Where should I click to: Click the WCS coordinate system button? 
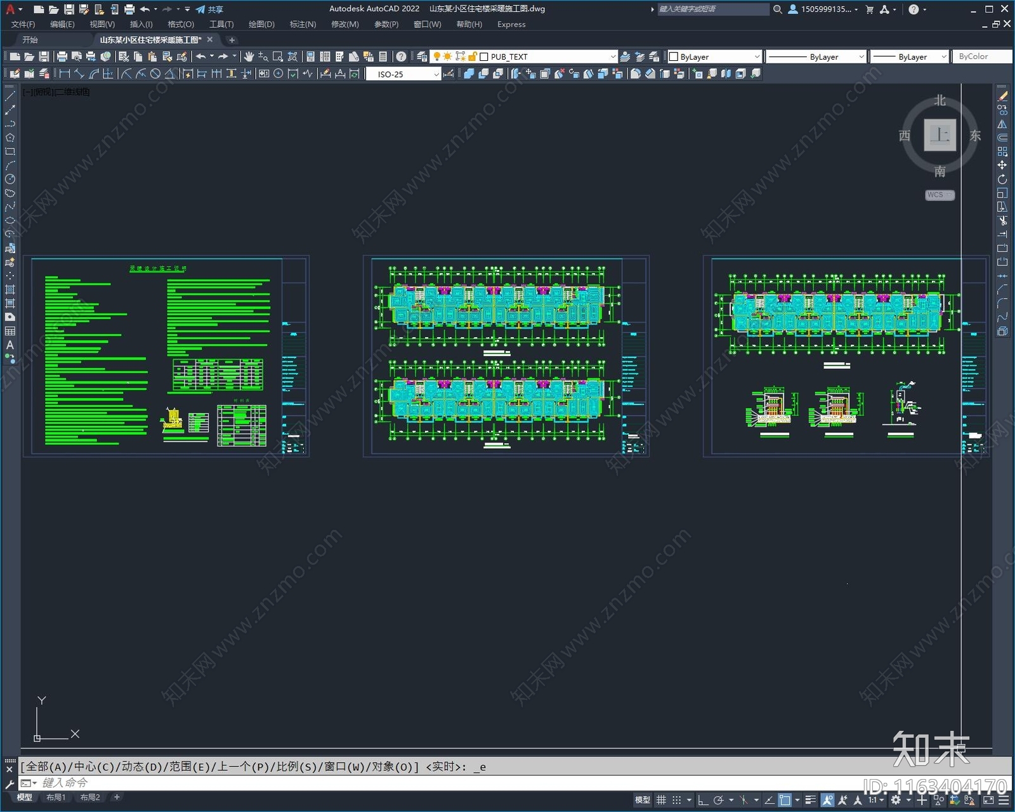tap(939, 195)
